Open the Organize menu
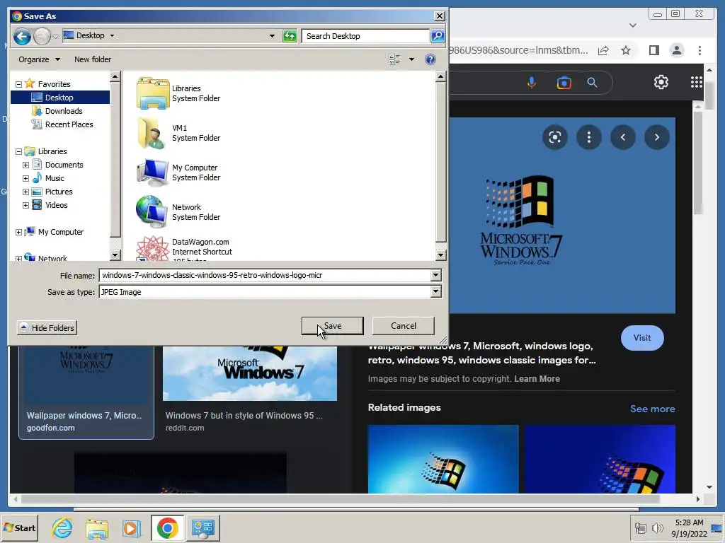 [x=39, y=59]
